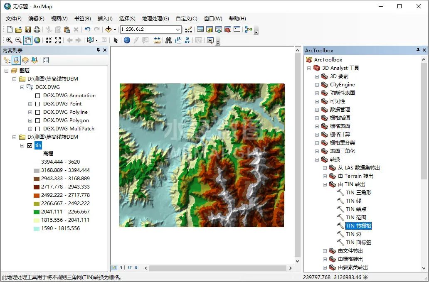This screenshot has width=429, height=282.
Task: Collapse the 由 TIN 转出 toolset
Action: point(325,184)
